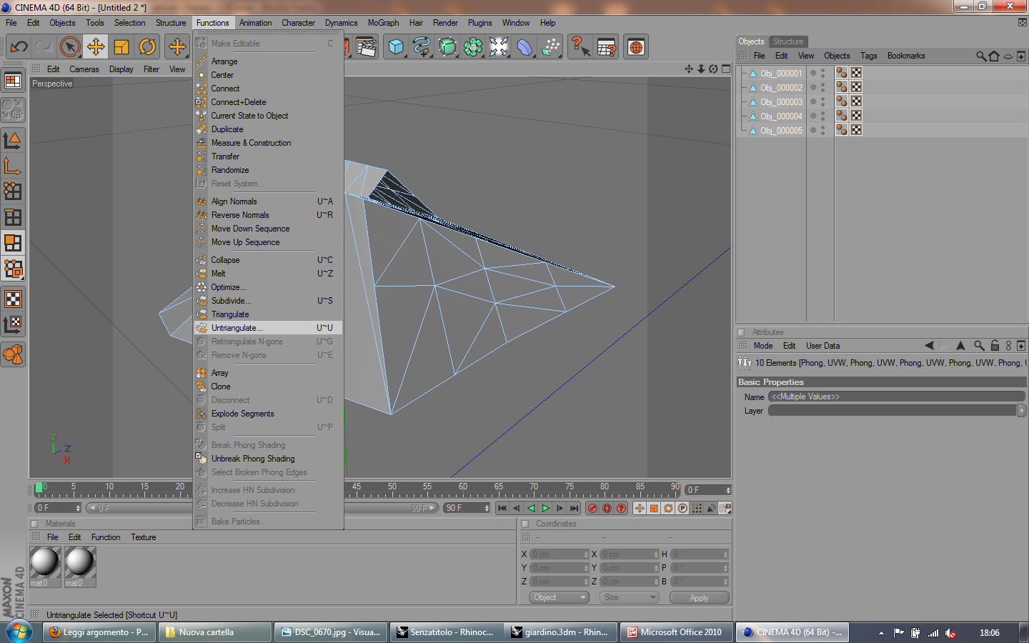Click the 90 F end frame stepper

[x=487, y=508]
